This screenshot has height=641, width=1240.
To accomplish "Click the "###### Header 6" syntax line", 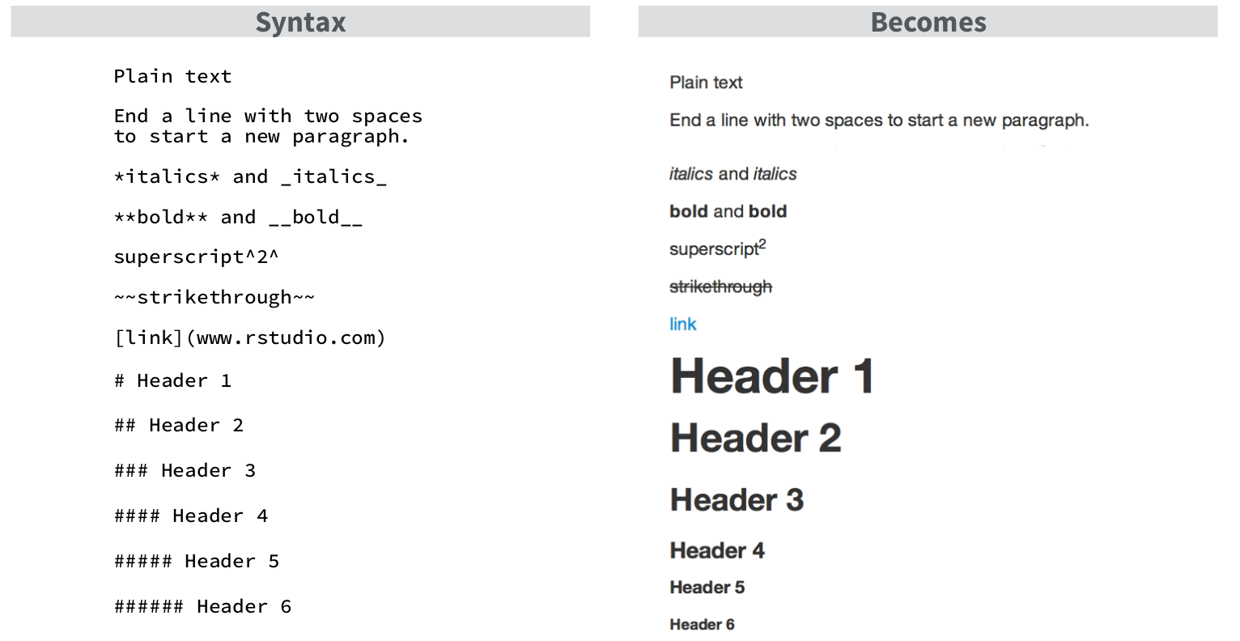I will click(x=202, y=606).
